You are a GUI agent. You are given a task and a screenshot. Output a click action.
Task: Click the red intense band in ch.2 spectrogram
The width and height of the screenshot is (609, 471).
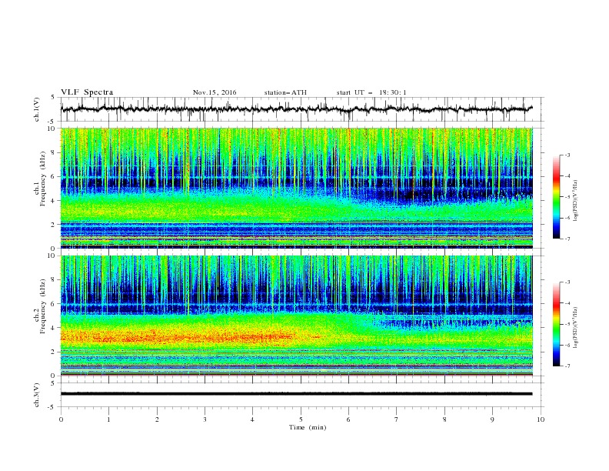pos(177,336)
